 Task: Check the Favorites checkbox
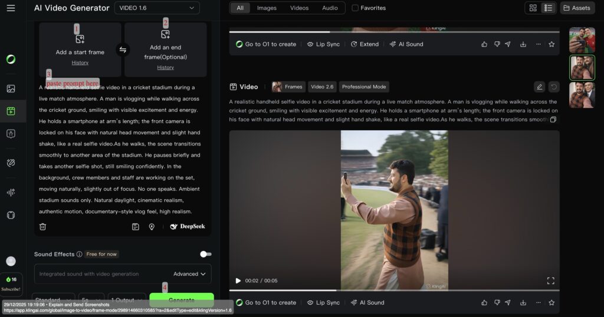(355, 8)
